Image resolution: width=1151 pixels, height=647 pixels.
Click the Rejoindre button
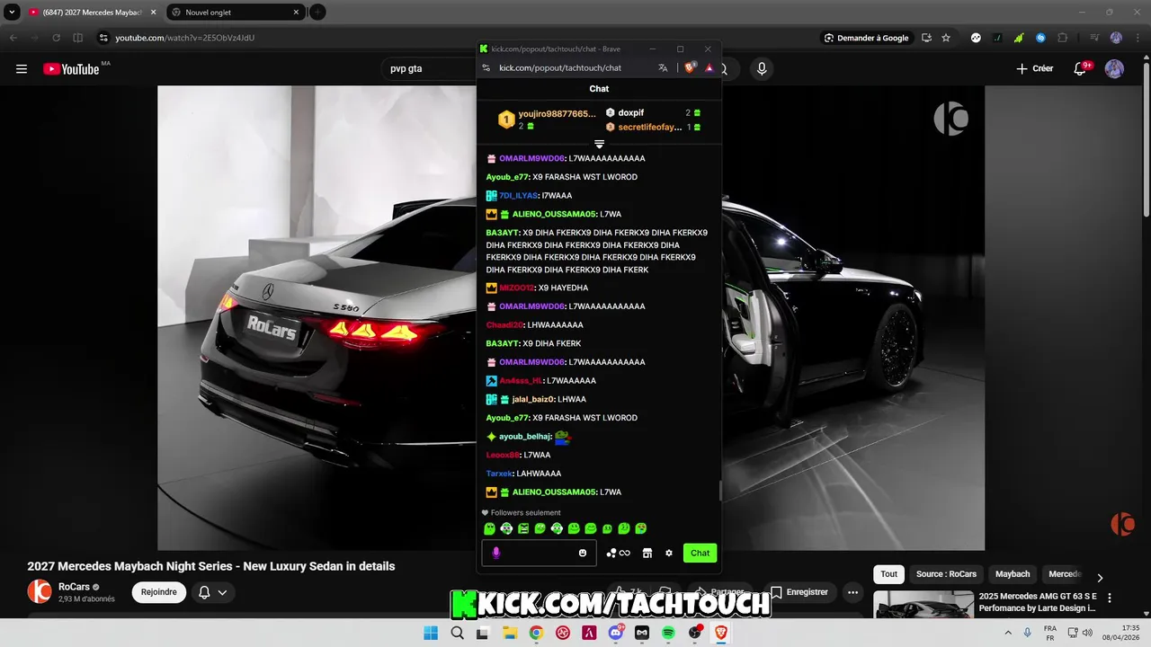click(159, 592)
